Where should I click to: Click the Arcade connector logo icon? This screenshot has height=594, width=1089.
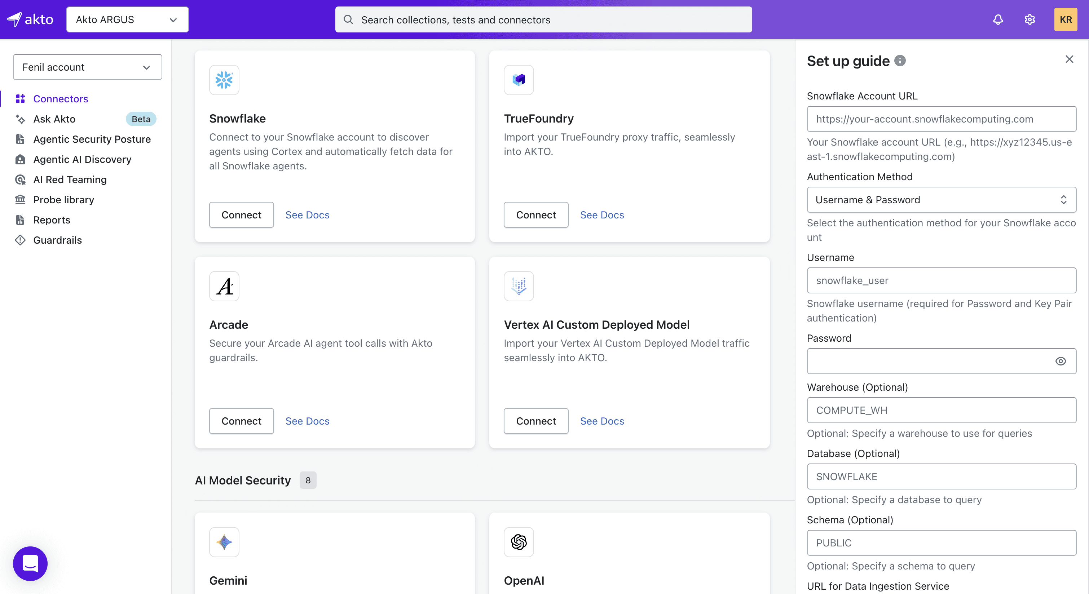tap(224, 286)
